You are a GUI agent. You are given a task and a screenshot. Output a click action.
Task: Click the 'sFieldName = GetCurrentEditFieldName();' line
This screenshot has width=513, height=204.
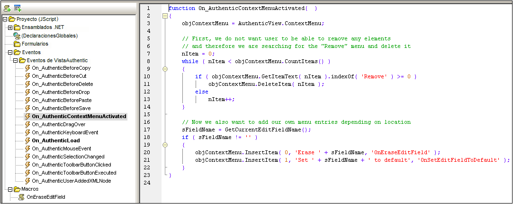point(246,130)
